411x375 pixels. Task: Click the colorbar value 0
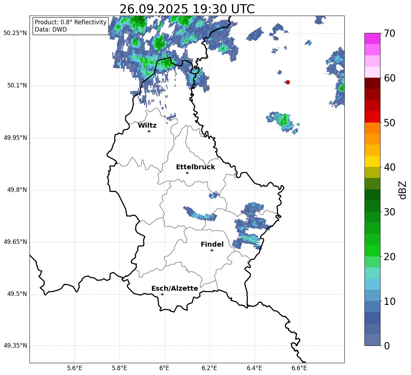click(x=387, y=346)
